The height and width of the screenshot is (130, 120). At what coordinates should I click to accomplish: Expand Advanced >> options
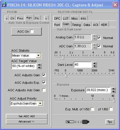pyautogui.click(x=27, y=122)
